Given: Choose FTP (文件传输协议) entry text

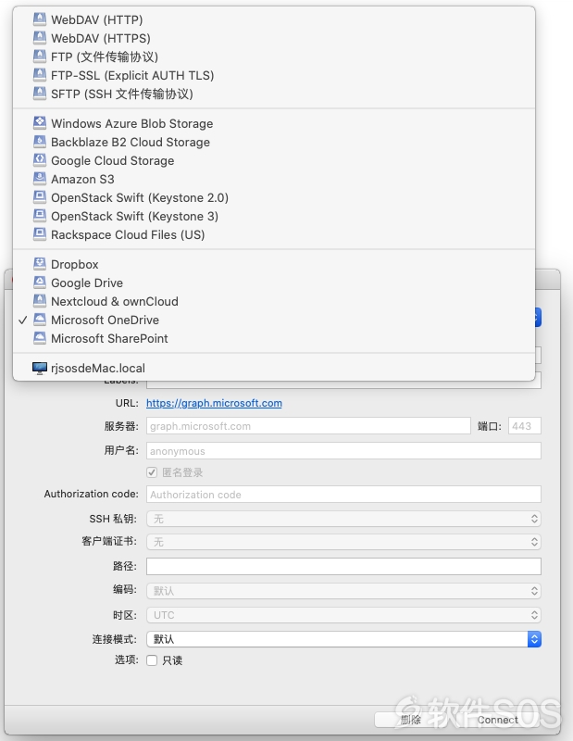Looking at the screenshot, I should click(x=105, y=57).
